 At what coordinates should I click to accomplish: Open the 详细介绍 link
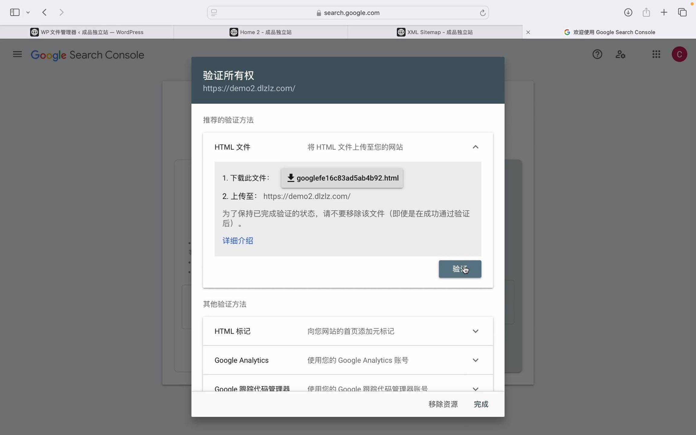pos(238,241)
